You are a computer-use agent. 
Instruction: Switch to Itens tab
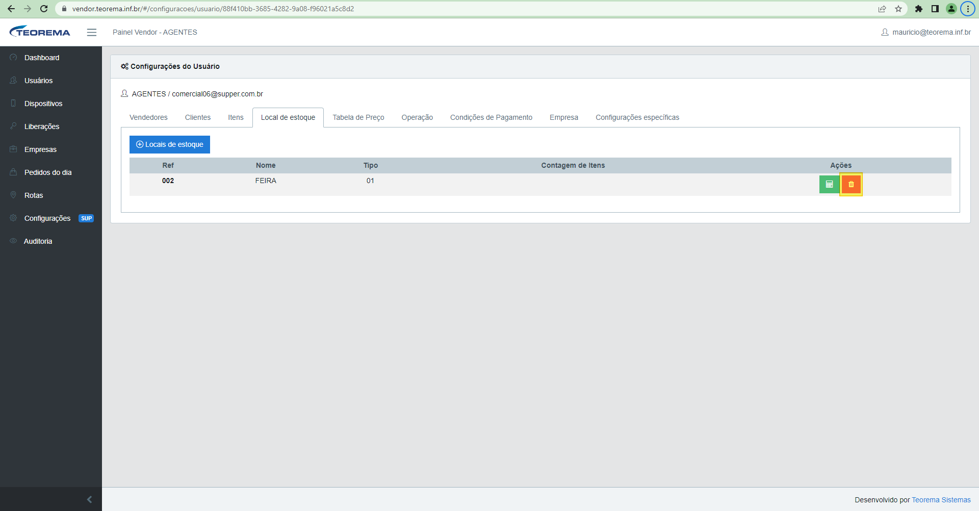(x=236, y=117)
